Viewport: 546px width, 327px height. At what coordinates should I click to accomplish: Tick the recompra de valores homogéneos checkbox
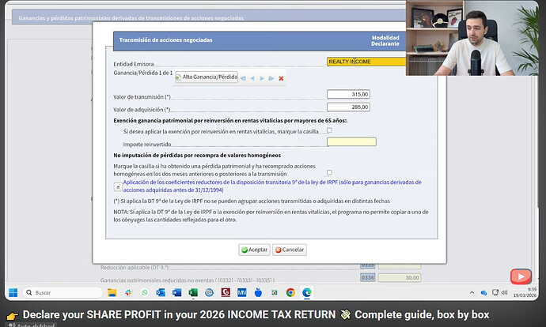point(329,172)
